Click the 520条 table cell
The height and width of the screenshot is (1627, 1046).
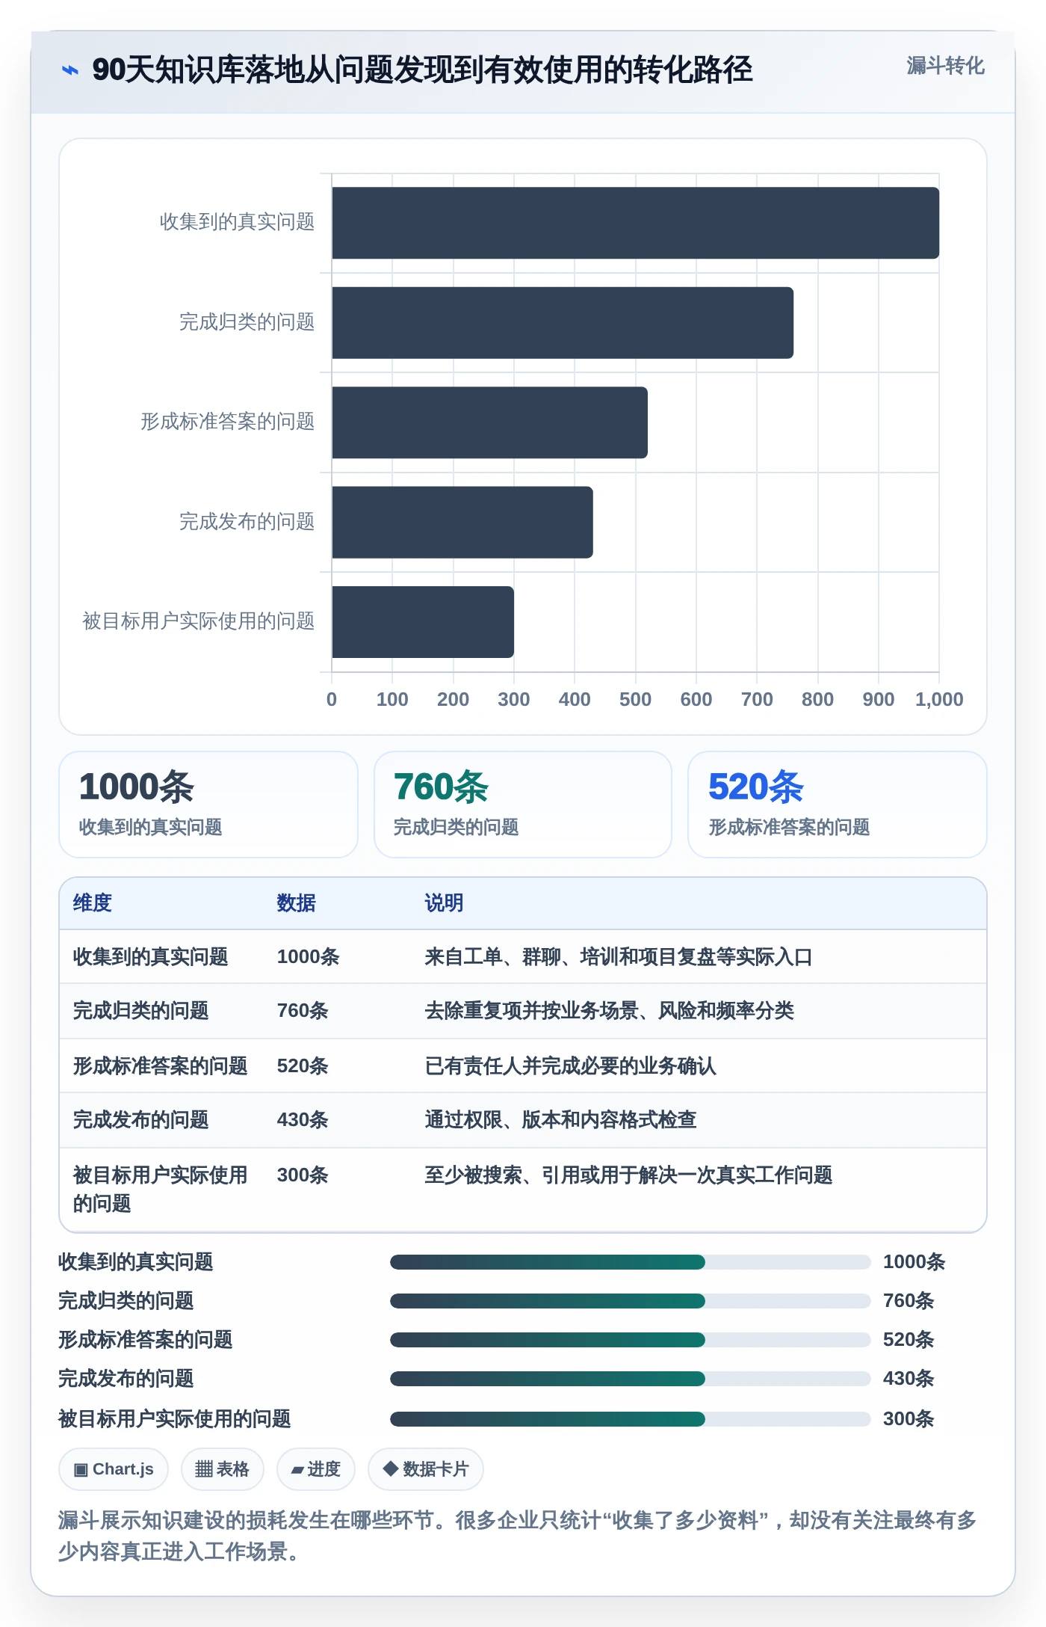tap(303, 1065)
